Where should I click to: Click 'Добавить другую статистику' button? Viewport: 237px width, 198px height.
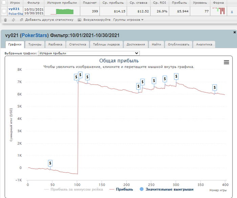pos(47,20)
